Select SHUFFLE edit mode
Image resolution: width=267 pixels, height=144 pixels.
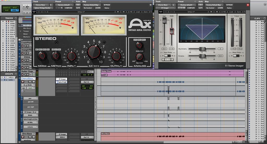7,8
